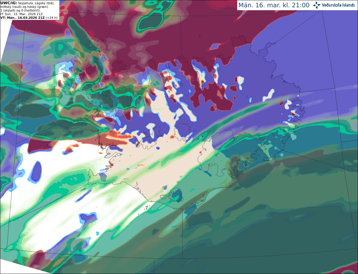The width and height of the screenshot is (358, 274).
Task: Click the "Veðurstofa Íslands" name text
Action: tap(338, 5)
